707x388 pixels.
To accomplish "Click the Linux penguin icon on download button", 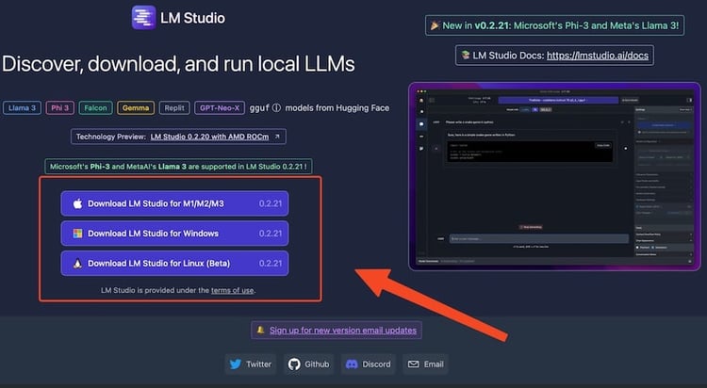I will pos(78,263).
